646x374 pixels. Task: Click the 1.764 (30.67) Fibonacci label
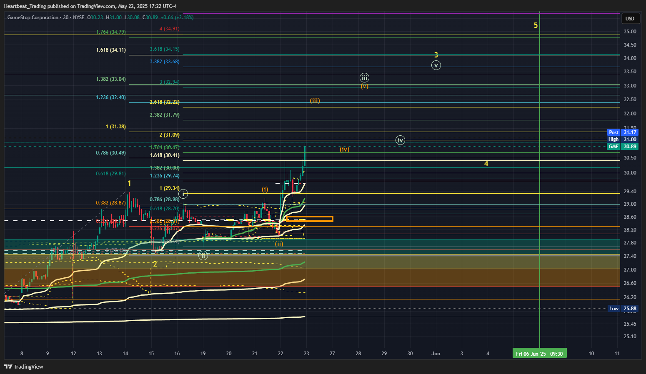[x=165, y=147]
